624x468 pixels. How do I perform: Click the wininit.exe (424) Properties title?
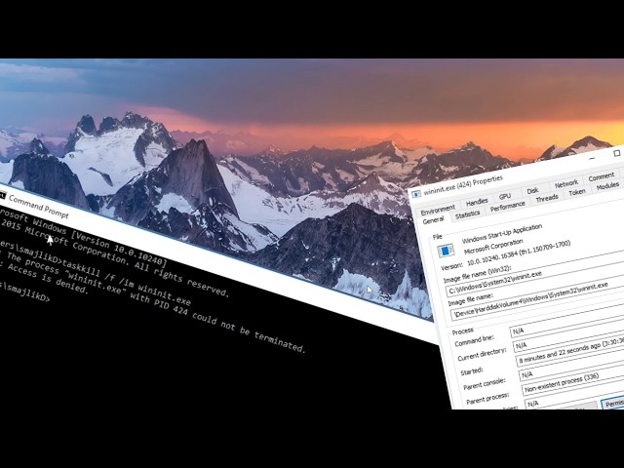tap(463, 185)
